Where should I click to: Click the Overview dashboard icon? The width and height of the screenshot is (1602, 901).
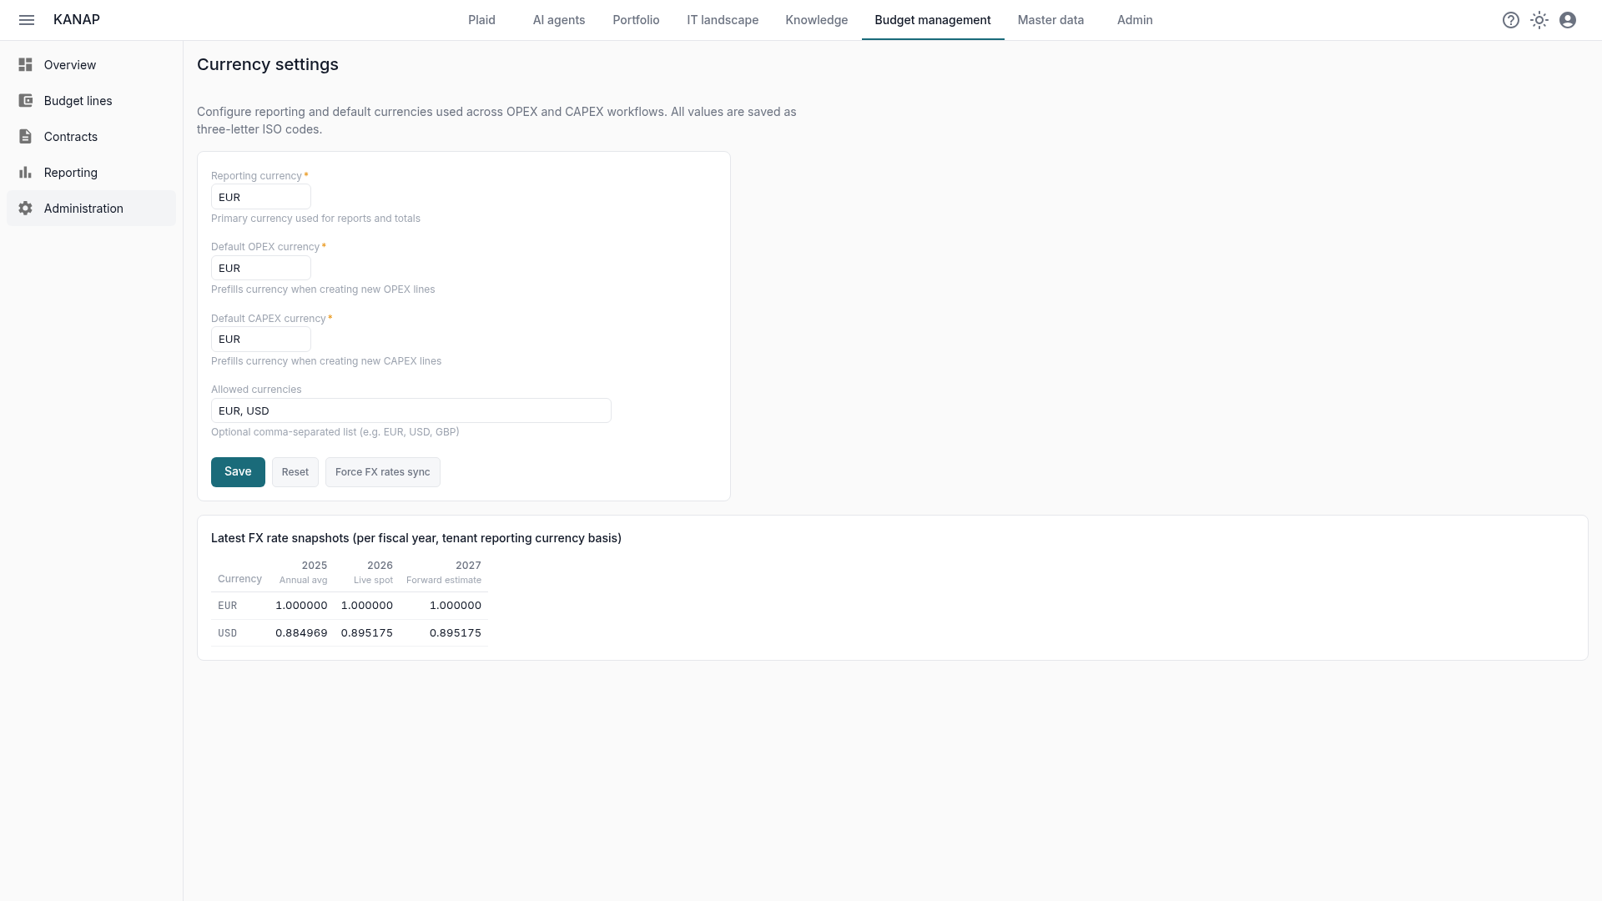pos(26,65)
